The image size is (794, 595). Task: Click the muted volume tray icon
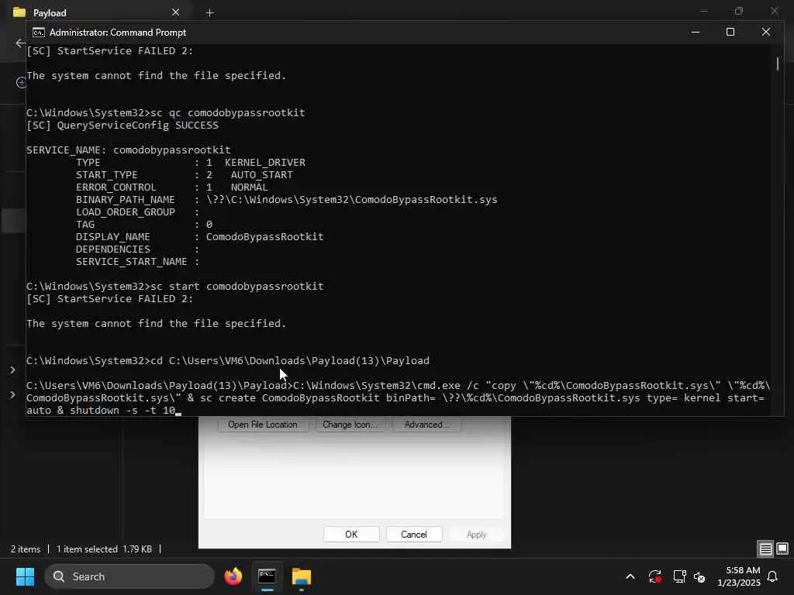coord(700,576)
